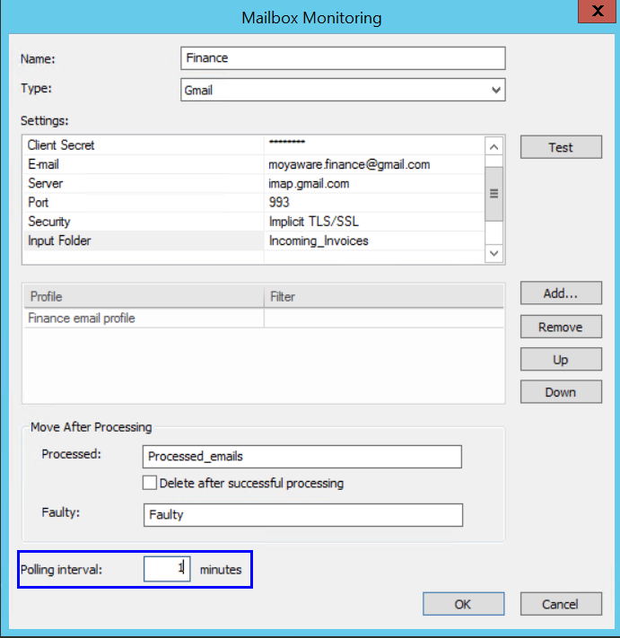Select the E-mail value moyaware.finance@gmail.com
This screenshot has width=620, height=638.
click(x=349, y=164)
